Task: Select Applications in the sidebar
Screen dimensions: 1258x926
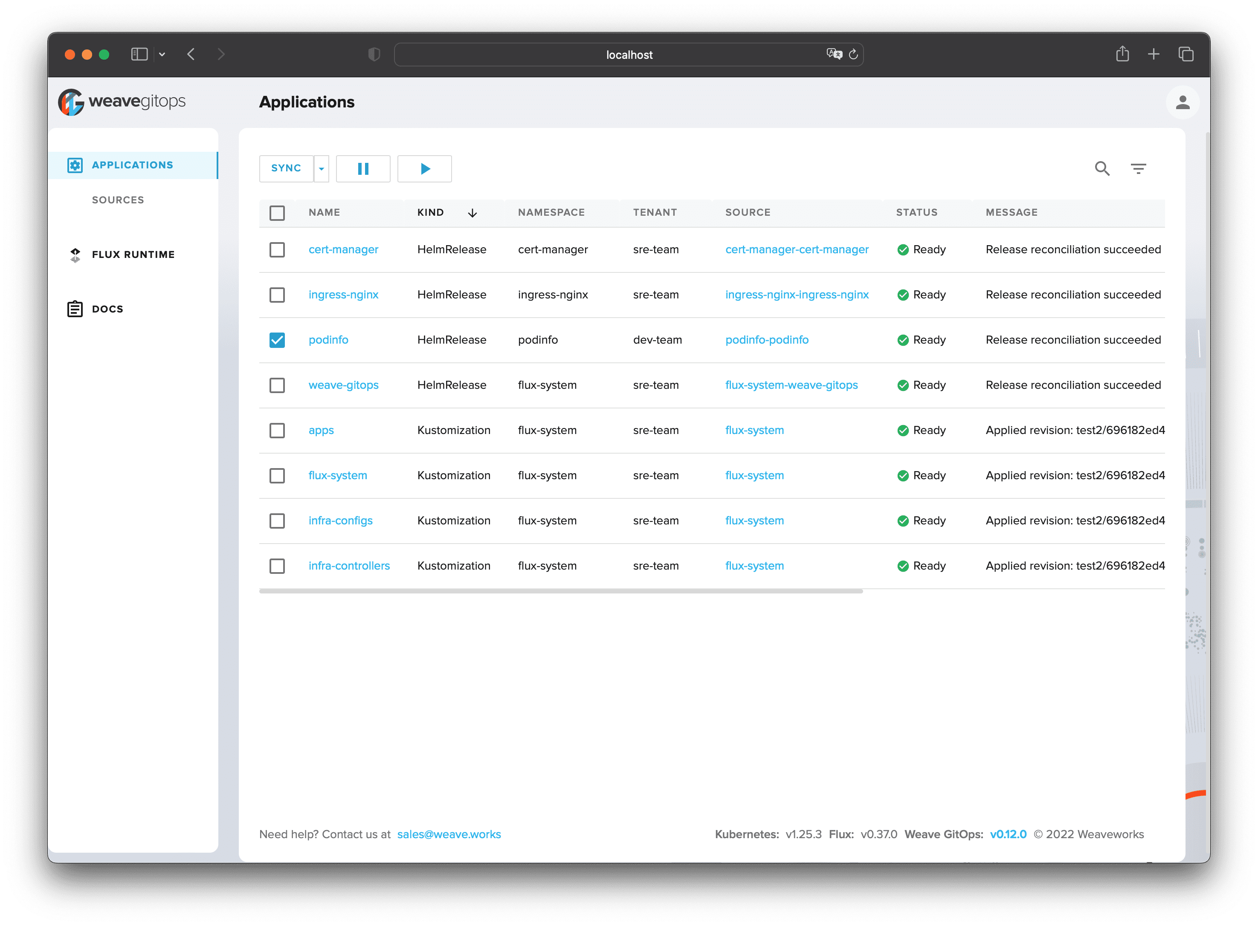Action: [x=132, y=165]
